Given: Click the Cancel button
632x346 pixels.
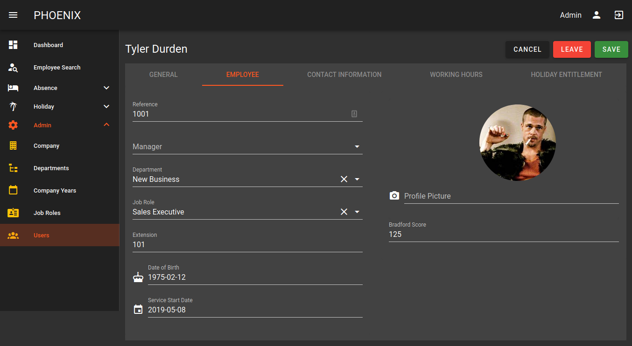Looking at the screenshot, I should 527,49.
